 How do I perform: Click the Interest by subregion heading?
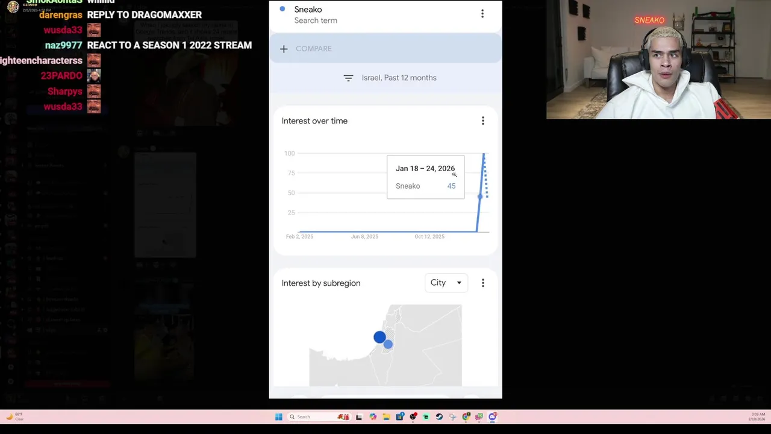(x=321, y=283)
